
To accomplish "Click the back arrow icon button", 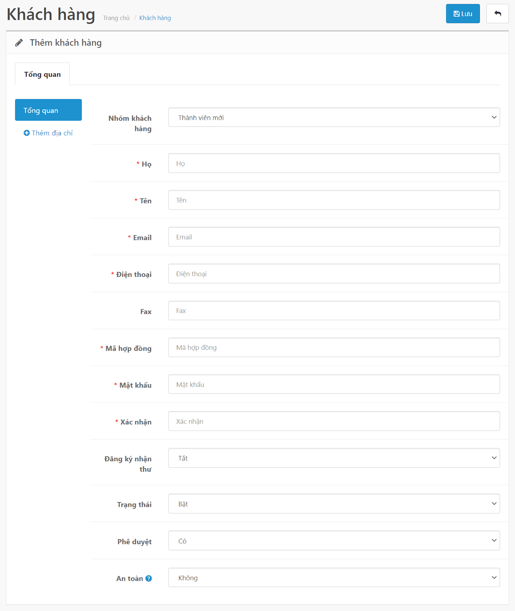I will pos(497,14).
